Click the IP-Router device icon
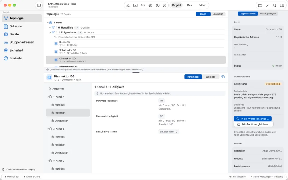 click(56, 43)
